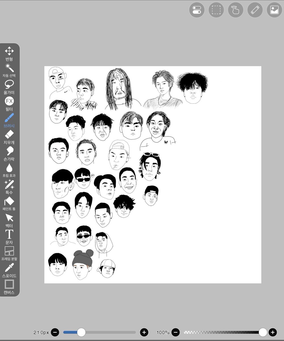Screen dimensions: 284x341
Task: Open the stabilizer hand-touch button
Action: tap(236, 10)
